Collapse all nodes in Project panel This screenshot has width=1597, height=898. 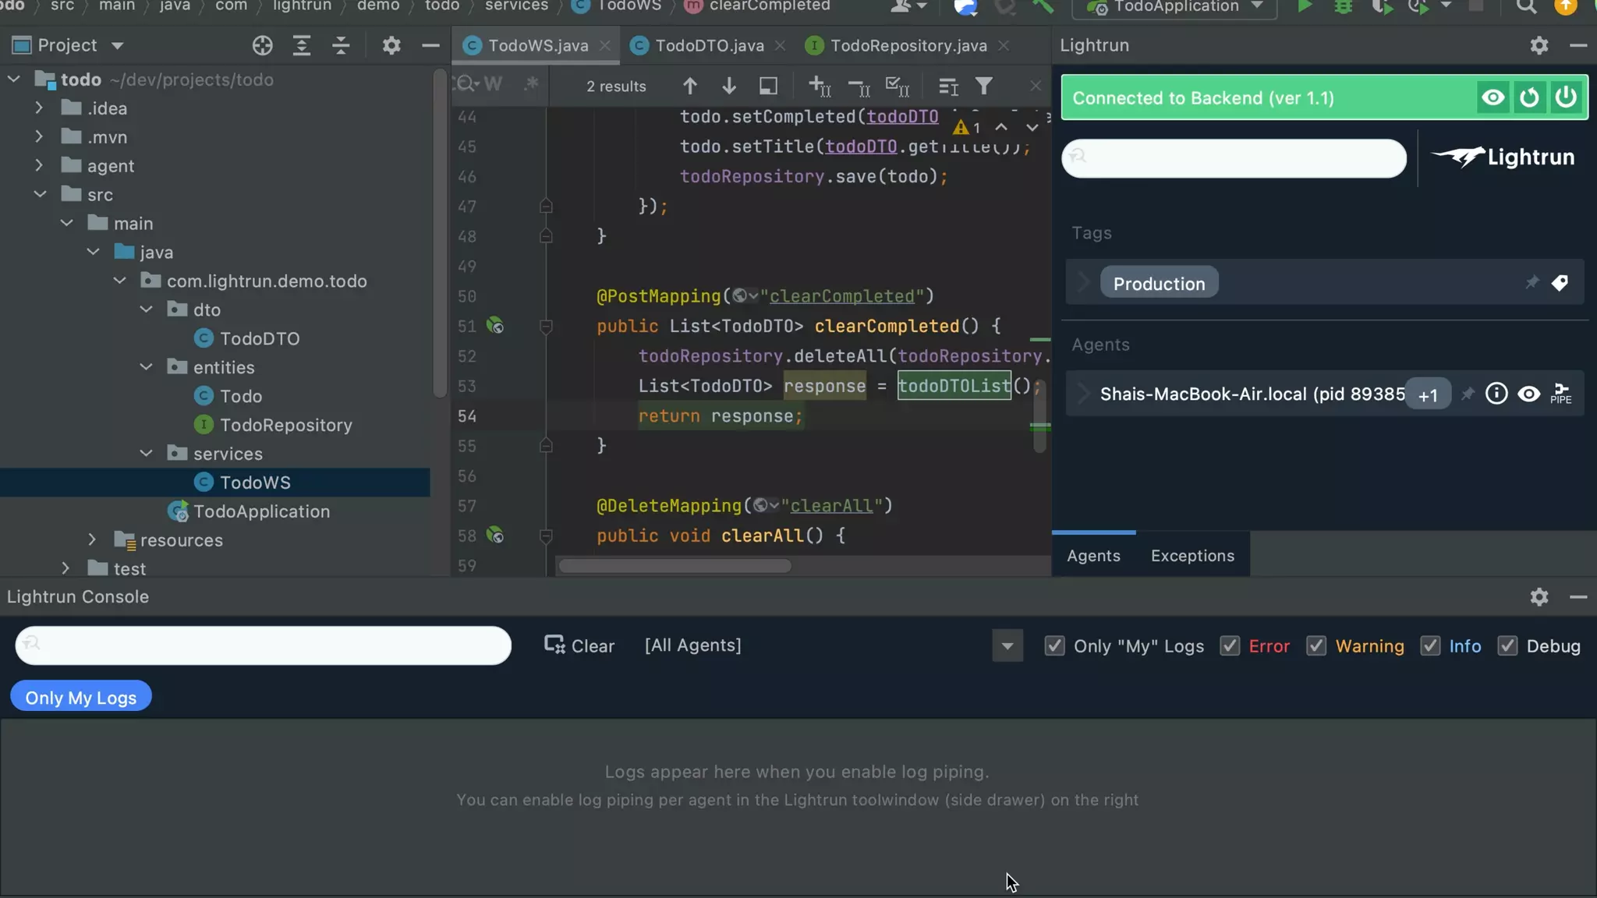click(341, 45)
